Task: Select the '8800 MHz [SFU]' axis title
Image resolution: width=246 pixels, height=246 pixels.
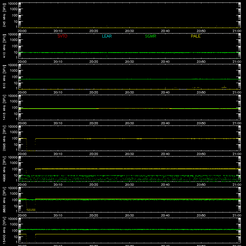Action: click(4, 200)
